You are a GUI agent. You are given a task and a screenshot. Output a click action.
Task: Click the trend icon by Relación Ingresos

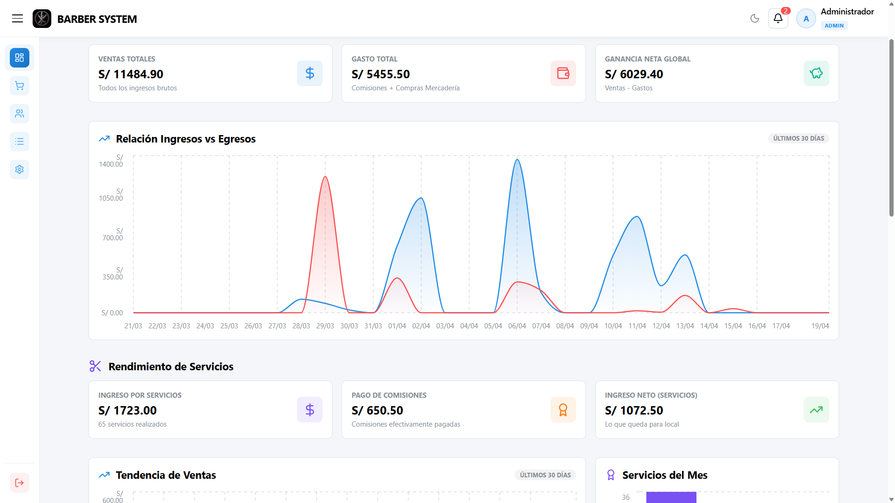pyautogui.click(x=104, y=139)
